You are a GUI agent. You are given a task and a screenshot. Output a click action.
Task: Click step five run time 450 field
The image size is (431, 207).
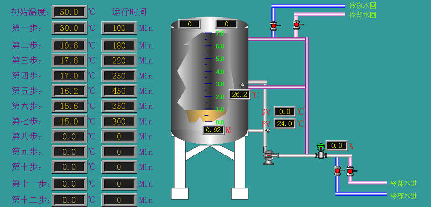tap(119, 91)
